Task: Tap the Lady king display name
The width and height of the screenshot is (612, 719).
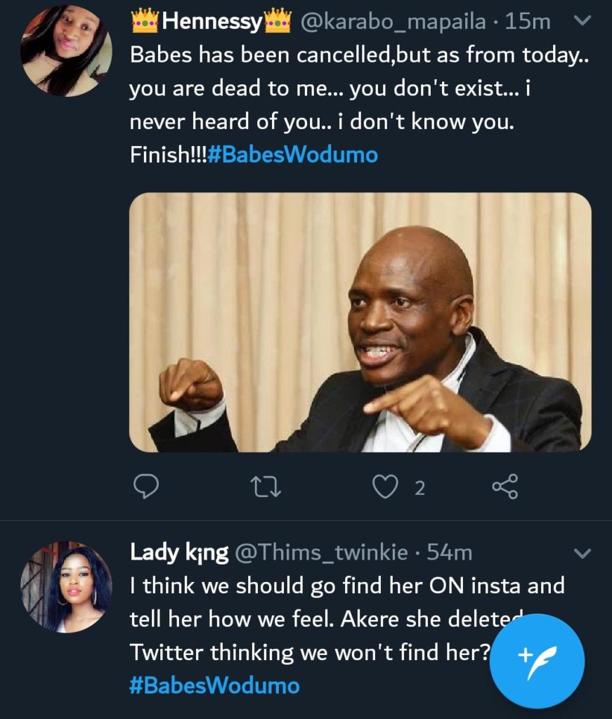Action: (x=179, y=553)
